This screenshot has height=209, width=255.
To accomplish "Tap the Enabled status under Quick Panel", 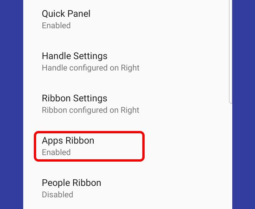I will point(56,26).
